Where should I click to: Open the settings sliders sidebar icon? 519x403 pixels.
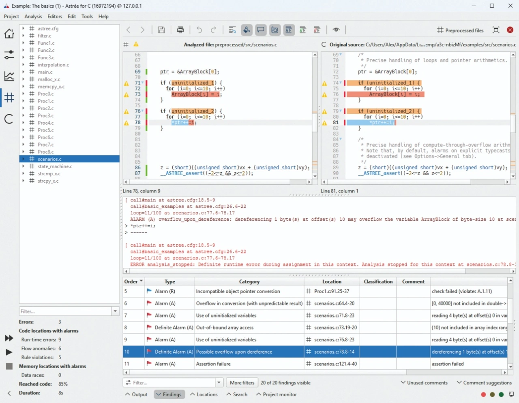(x=9, y=55)
